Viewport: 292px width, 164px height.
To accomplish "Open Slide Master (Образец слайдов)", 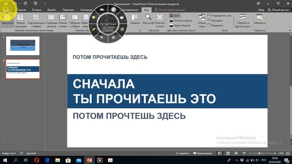I will coord(75,21).
